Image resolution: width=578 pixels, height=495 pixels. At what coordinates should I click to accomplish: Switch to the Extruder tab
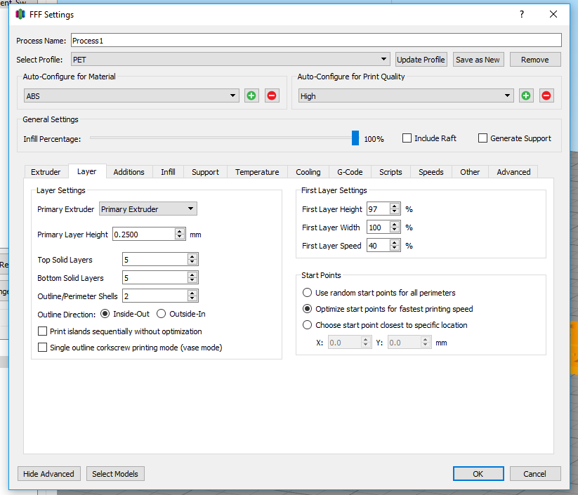46,172
